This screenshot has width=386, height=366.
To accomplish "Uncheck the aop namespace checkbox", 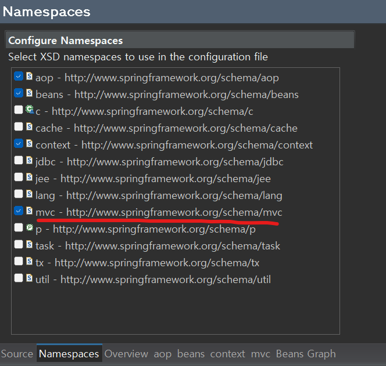I will 19,77.
